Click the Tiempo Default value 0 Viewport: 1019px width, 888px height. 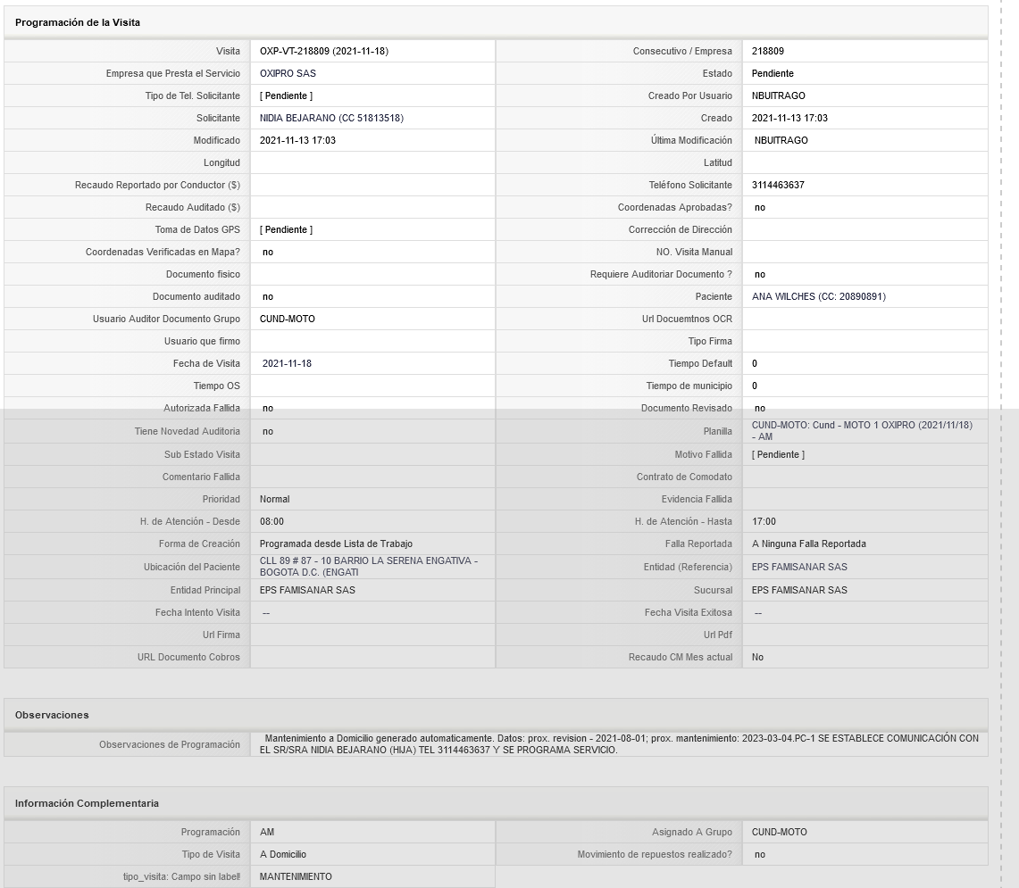point(755,364)
